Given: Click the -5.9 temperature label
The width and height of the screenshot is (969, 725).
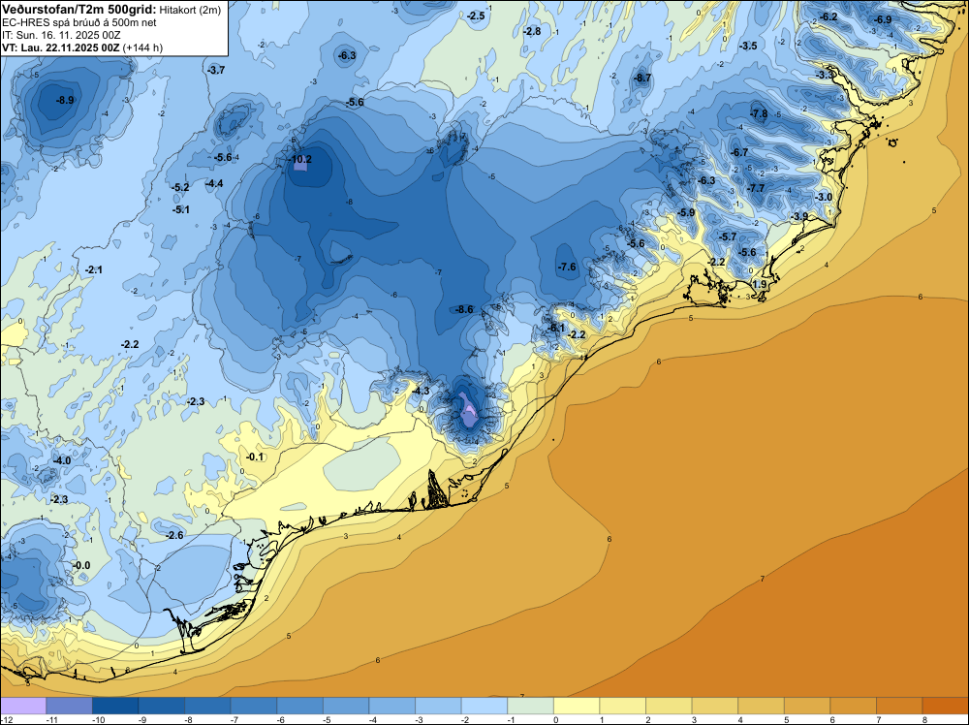Looking at the screenshot, I should [686, 212].
